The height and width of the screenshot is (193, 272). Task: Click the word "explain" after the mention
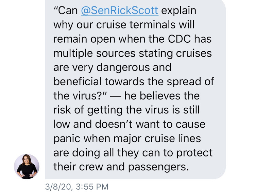point(179,11)
